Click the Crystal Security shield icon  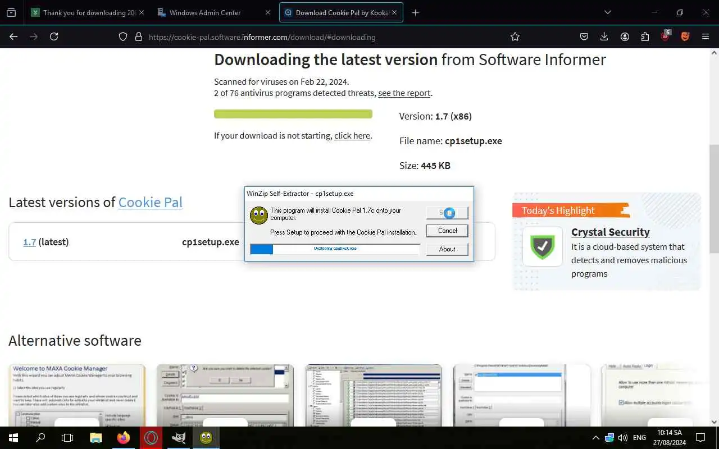tap(543, 246)
